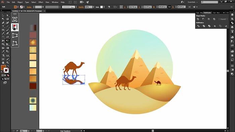This screenshot has height=132, width=235.
Task: Click the Recolor Artwork icon in control bar
Action: [109, 7]
